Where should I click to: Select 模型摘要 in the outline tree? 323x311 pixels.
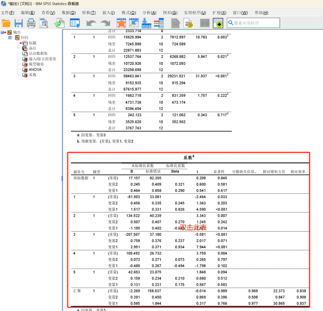36,64
